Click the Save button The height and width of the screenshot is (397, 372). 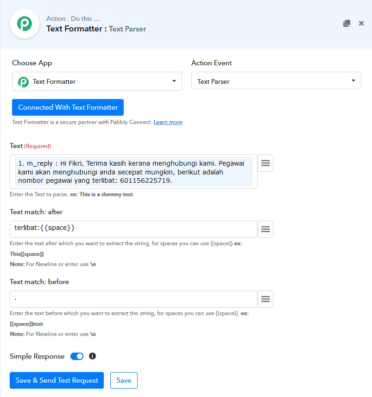pyautogui.click(x=124, y=380)
